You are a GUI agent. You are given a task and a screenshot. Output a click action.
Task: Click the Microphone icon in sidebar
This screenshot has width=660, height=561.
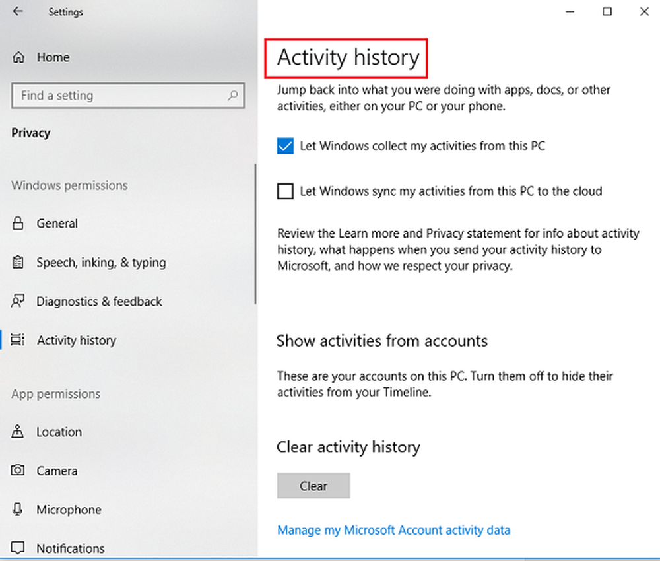click(x=18, y=510)
